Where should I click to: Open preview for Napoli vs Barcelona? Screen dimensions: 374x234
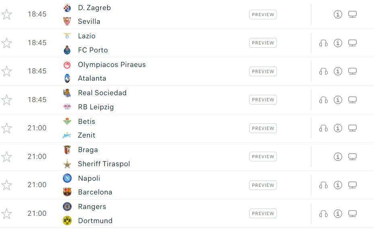click(263, 185)
